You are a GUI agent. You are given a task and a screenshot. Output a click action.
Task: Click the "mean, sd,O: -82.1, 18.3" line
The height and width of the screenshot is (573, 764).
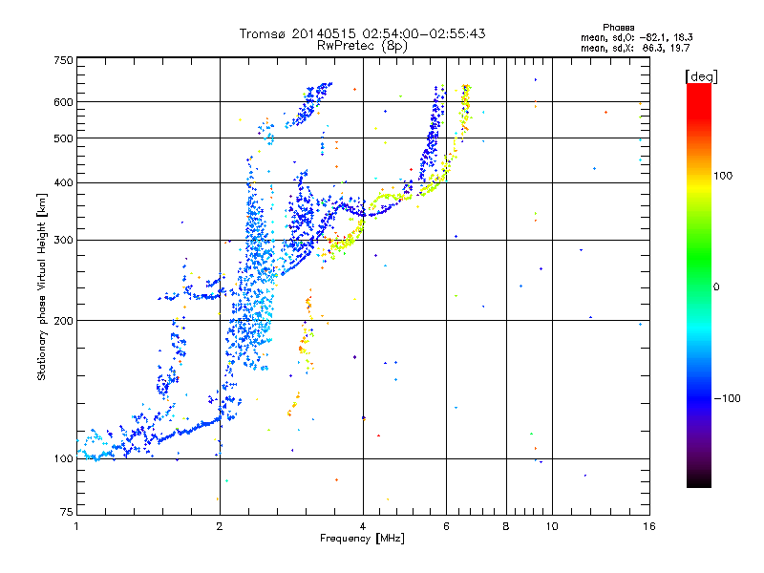(636, 37)
